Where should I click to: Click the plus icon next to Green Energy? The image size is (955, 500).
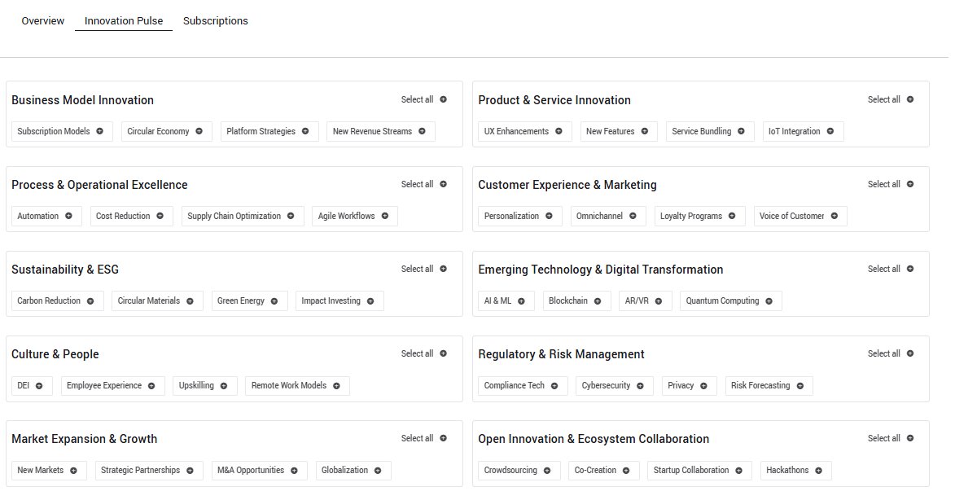click(x=275, y=300)
